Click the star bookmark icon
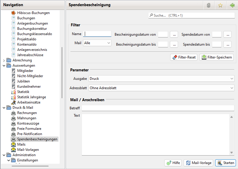Image resolution: width=238 pixels, height=169 pixels. pos(220,5)
